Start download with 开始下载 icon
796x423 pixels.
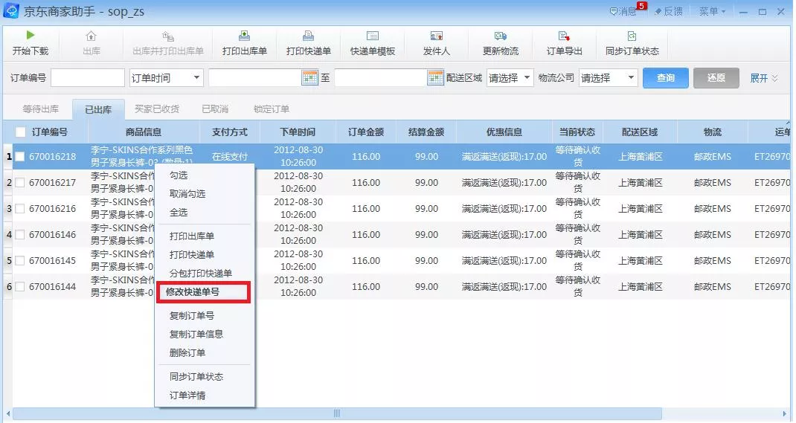[31, 35]
